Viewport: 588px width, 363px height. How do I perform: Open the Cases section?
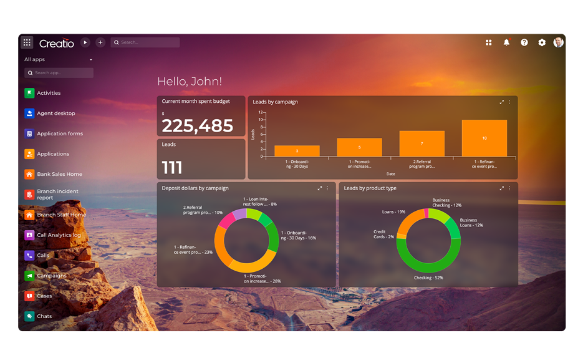42,296
